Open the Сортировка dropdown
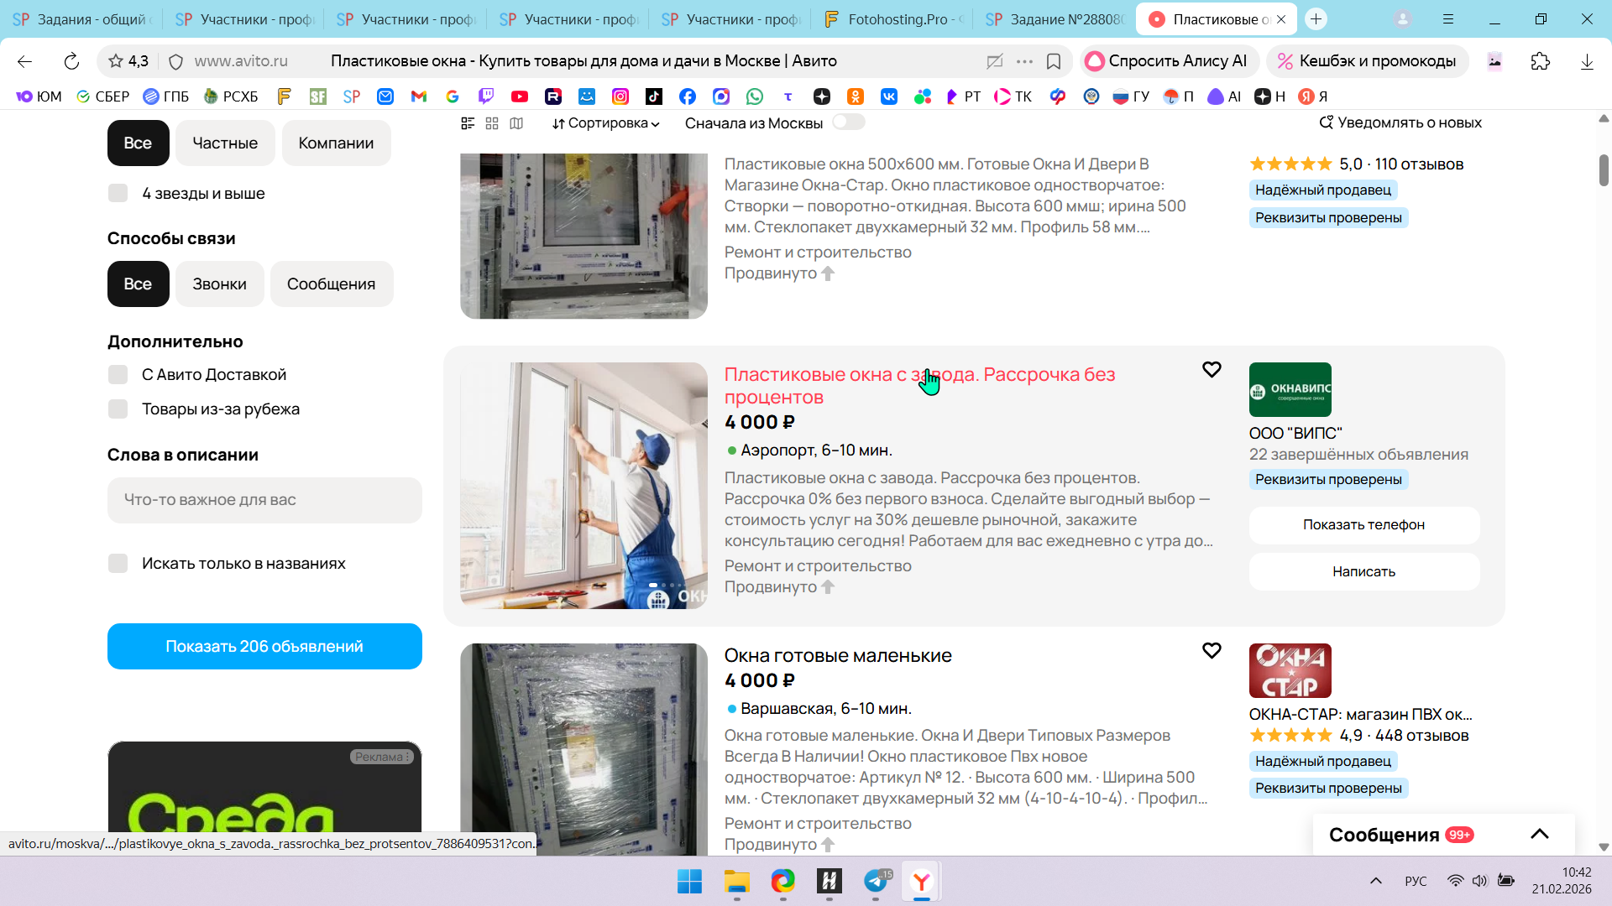Image resolution: width=1612 pixels, height=906 pixels. pos(606,123)
